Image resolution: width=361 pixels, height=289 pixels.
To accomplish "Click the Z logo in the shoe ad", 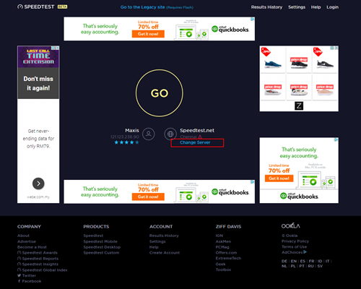I will pyautogui.click(x=299, y=105).
